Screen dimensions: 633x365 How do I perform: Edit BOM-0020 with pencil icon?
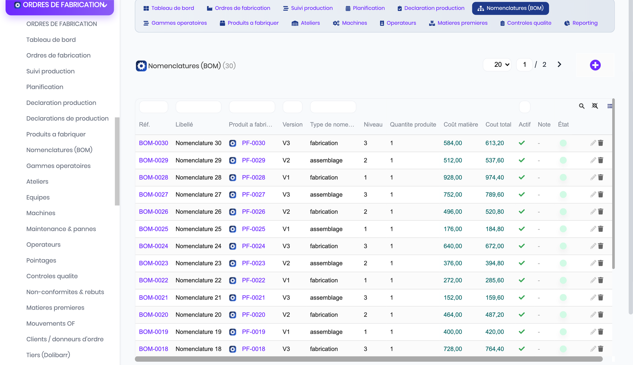click(593, 315)
